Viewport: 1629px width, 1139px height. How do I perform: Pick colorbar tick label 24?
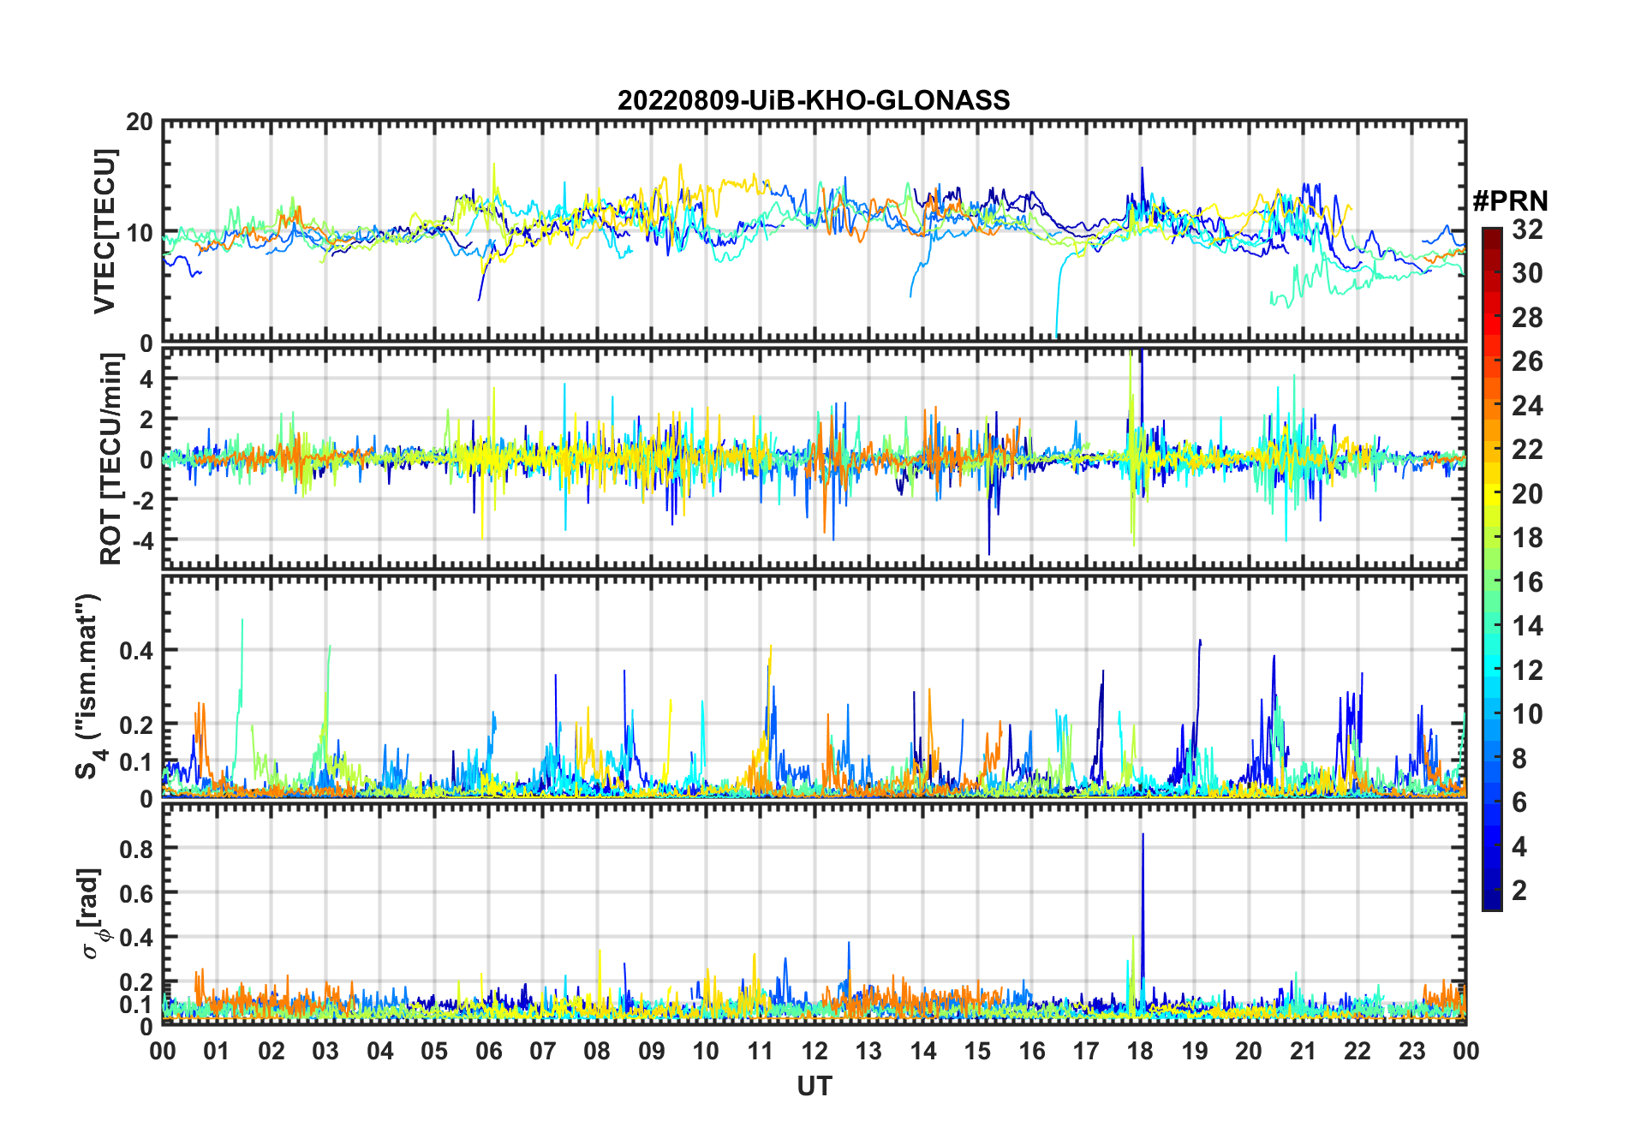point(1527,406)
